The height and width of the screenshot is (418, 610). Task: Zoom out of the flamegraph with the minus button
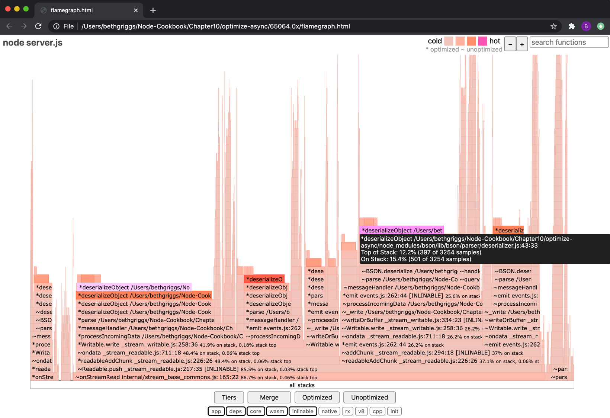point(510,44)
